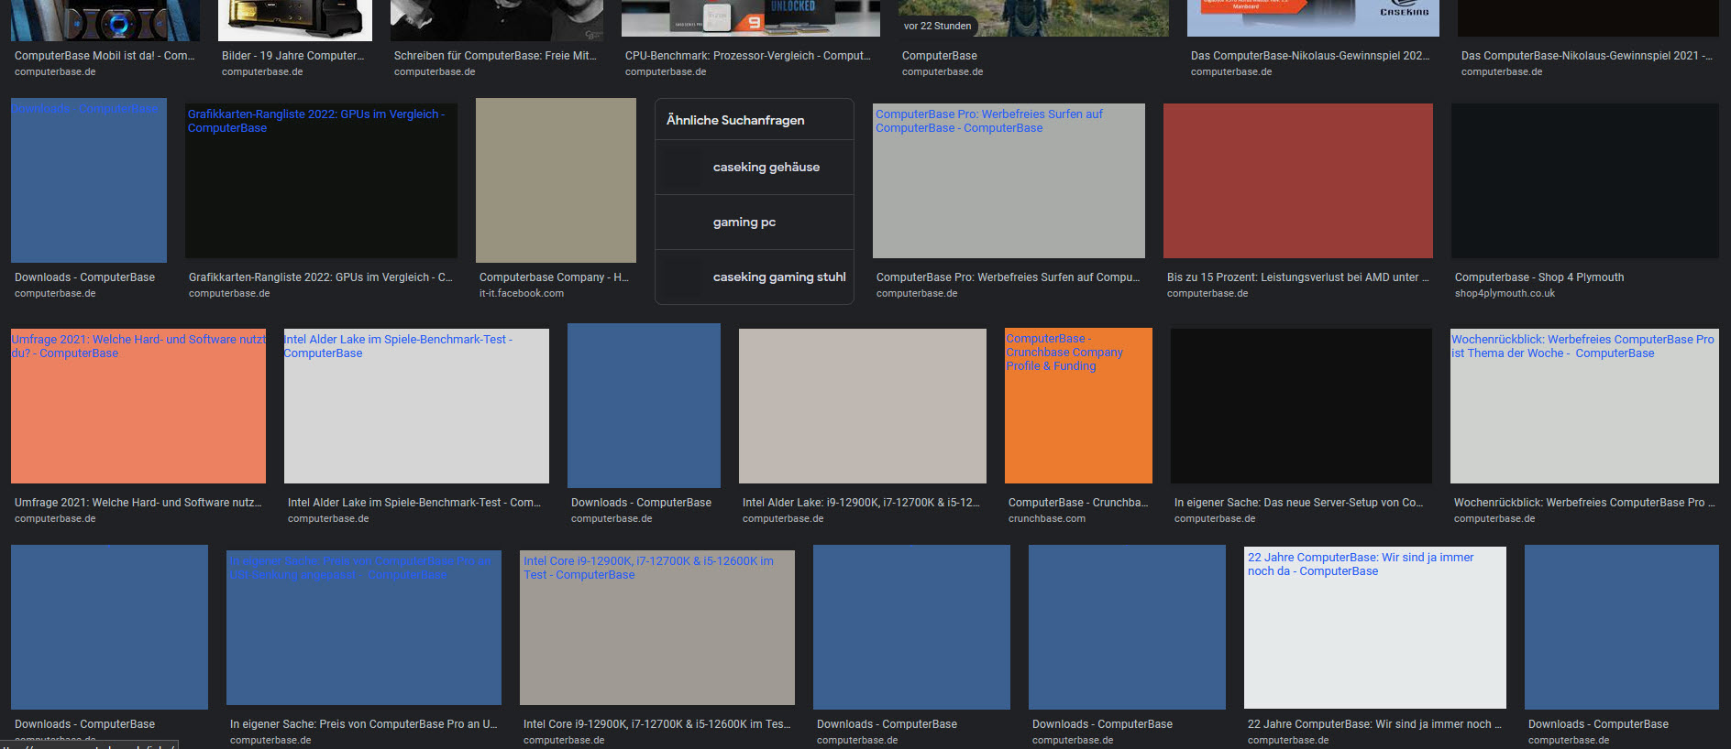Open the 'Bilder - 19 Jahre Computer...' result title
Image resolution: width=1731 pixels, height=749 pixels.
point(292,56)
